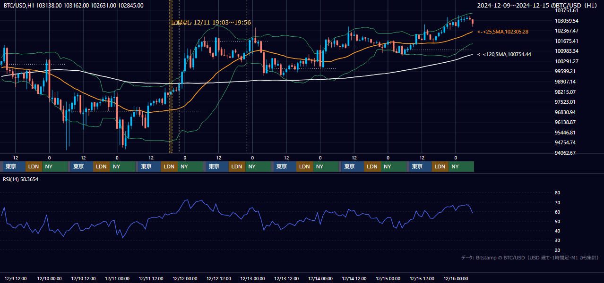Click the 12/16 00:00 date label
The width and height of the screenshot is (604, 283).
456,278
